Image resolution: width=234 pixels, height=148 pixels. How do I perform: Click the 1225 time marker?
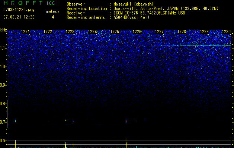click(x=115, y=31)
